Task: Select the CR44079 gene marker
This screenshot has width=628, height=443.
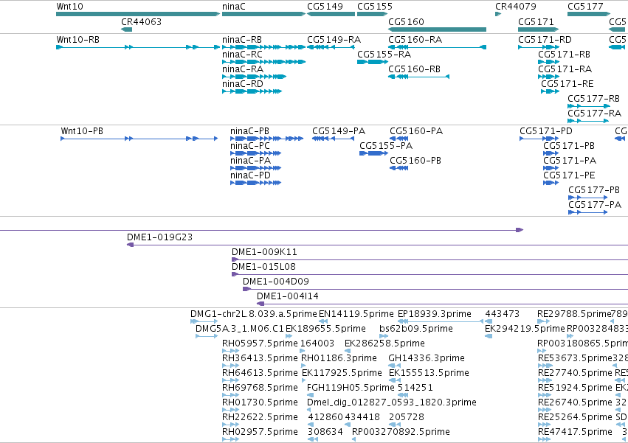Action: pos(498,14)
